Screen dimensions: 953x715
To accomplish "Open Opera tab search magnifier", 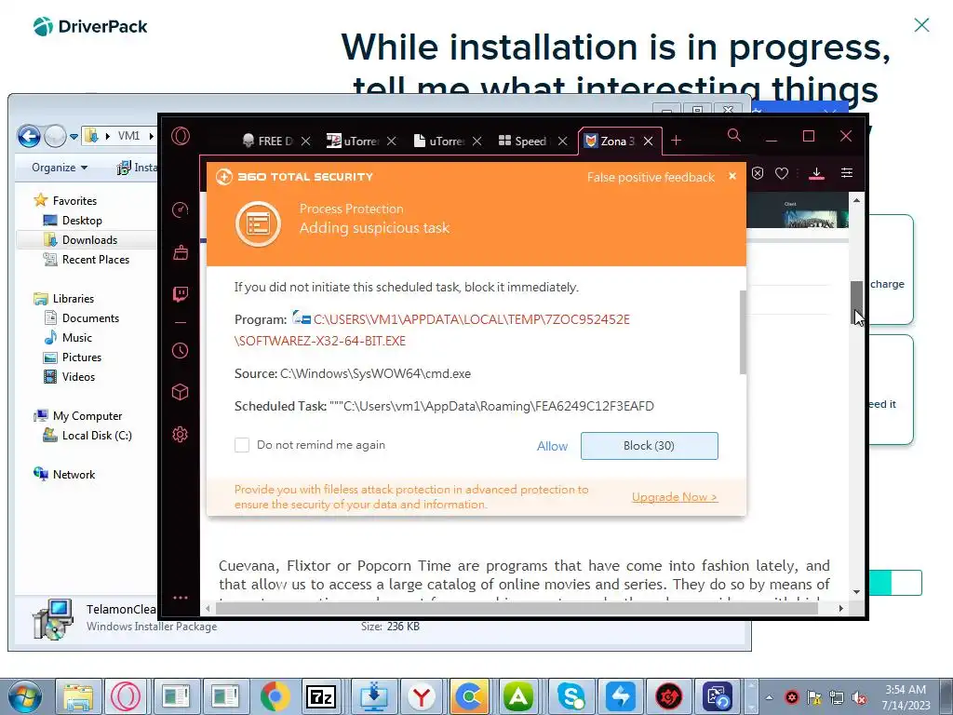I will click(734, 135).
